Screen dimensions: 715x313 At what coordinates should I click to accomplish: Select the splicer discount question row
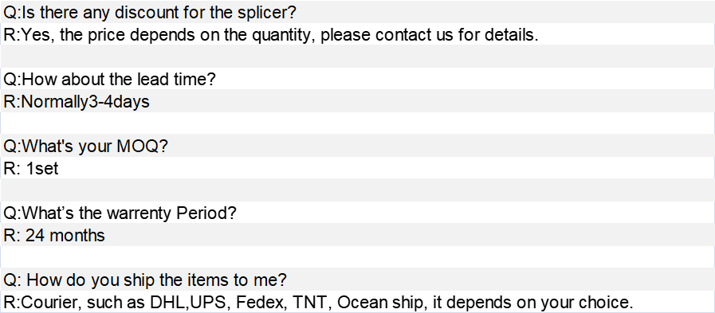pos(357,12)
